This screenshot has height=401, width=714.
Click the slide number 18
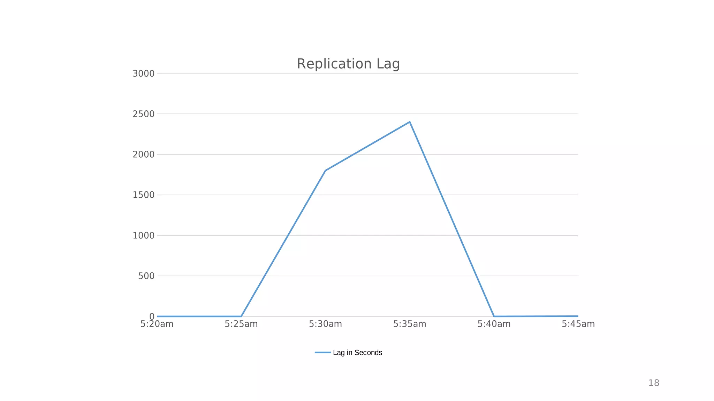(654, 383)
